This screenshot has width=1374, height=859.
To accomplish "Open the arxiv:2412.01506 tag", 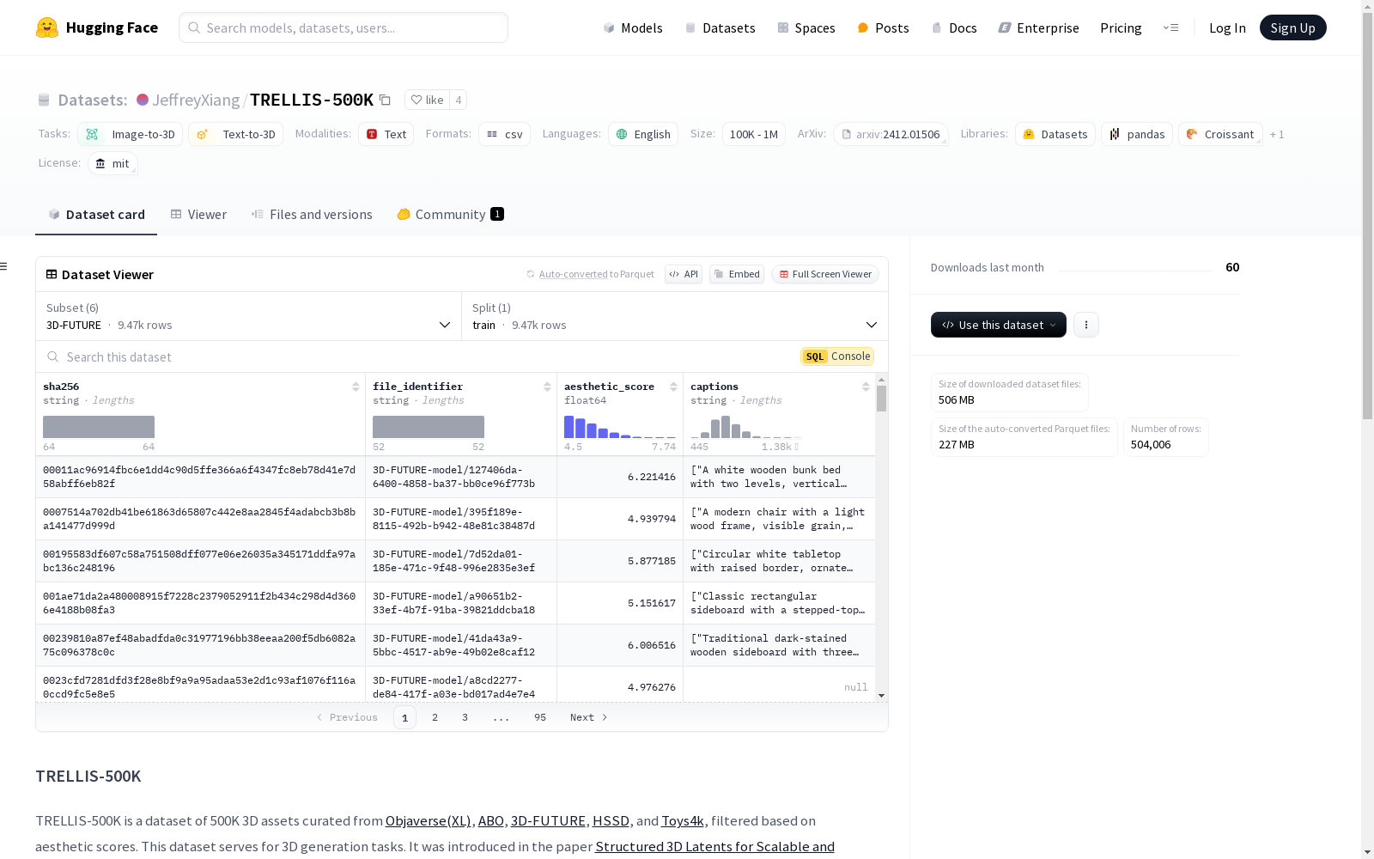I will coord(891,134).
